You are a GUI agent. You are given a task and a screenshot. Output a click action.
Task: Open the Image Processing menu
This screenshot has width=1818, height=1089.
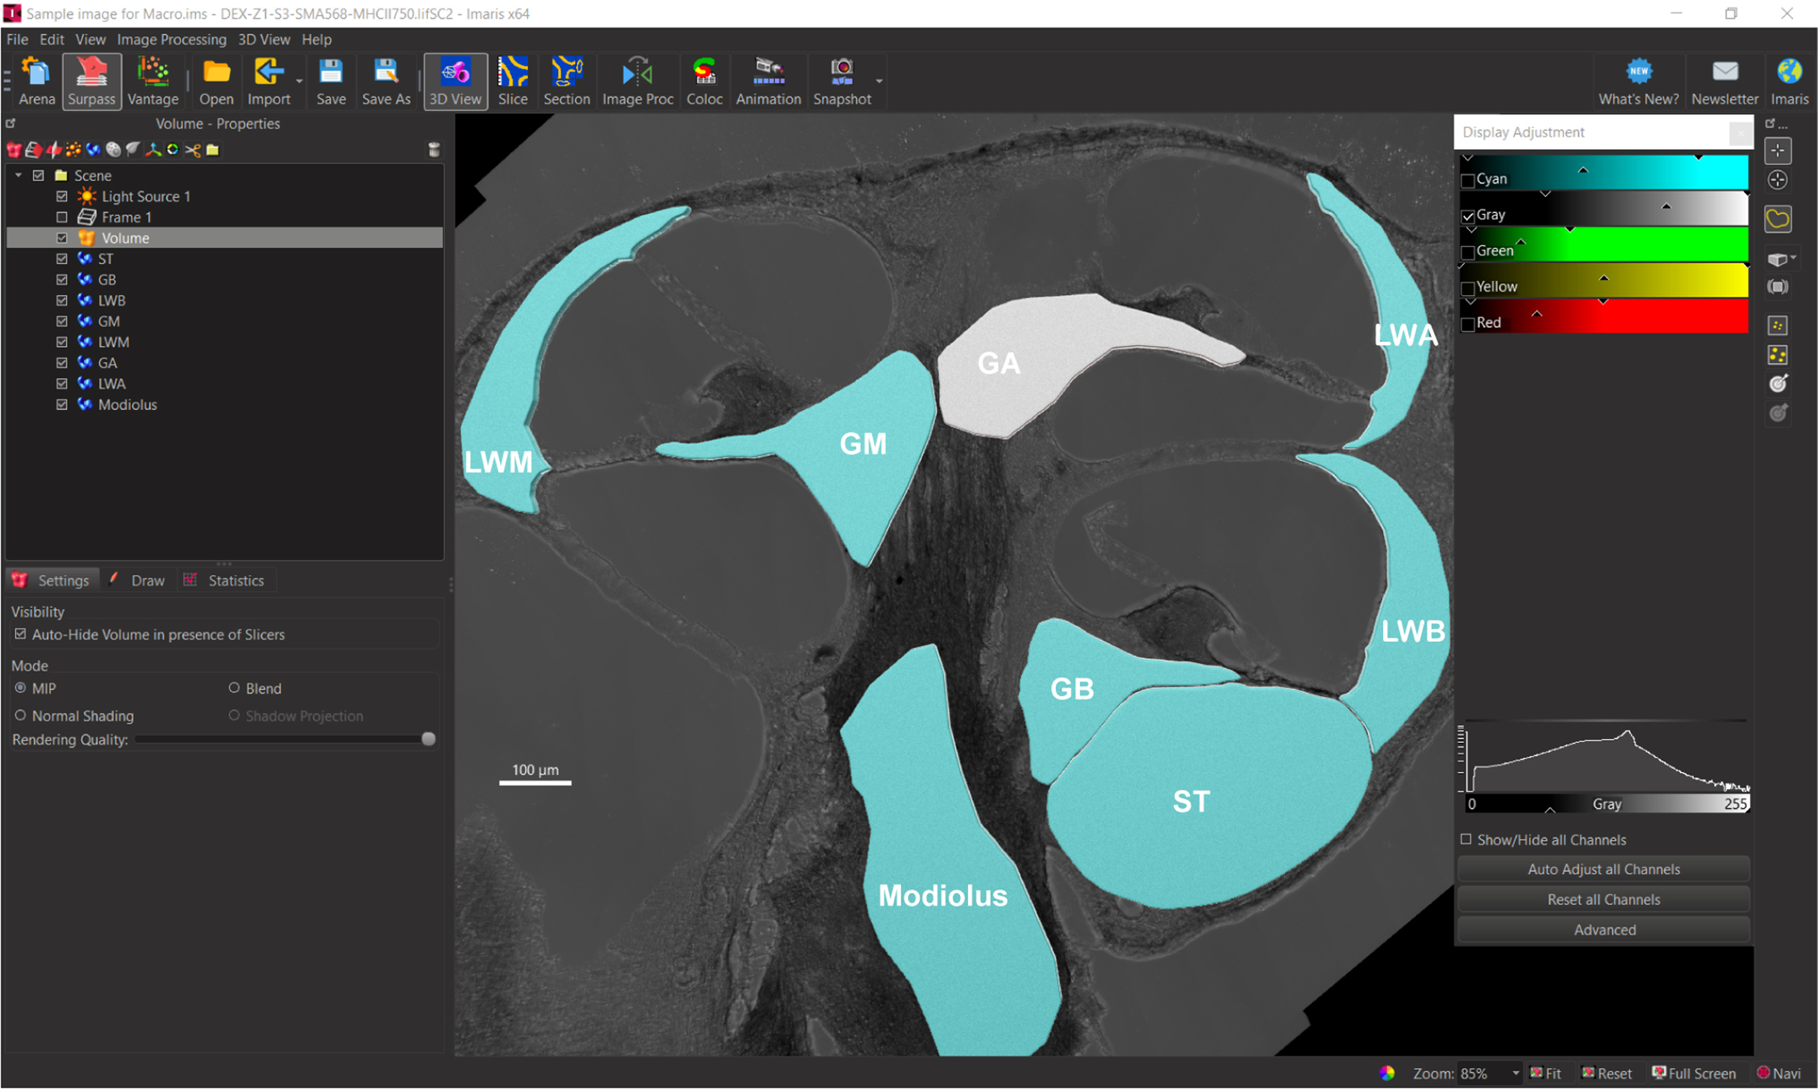point(171,39)
